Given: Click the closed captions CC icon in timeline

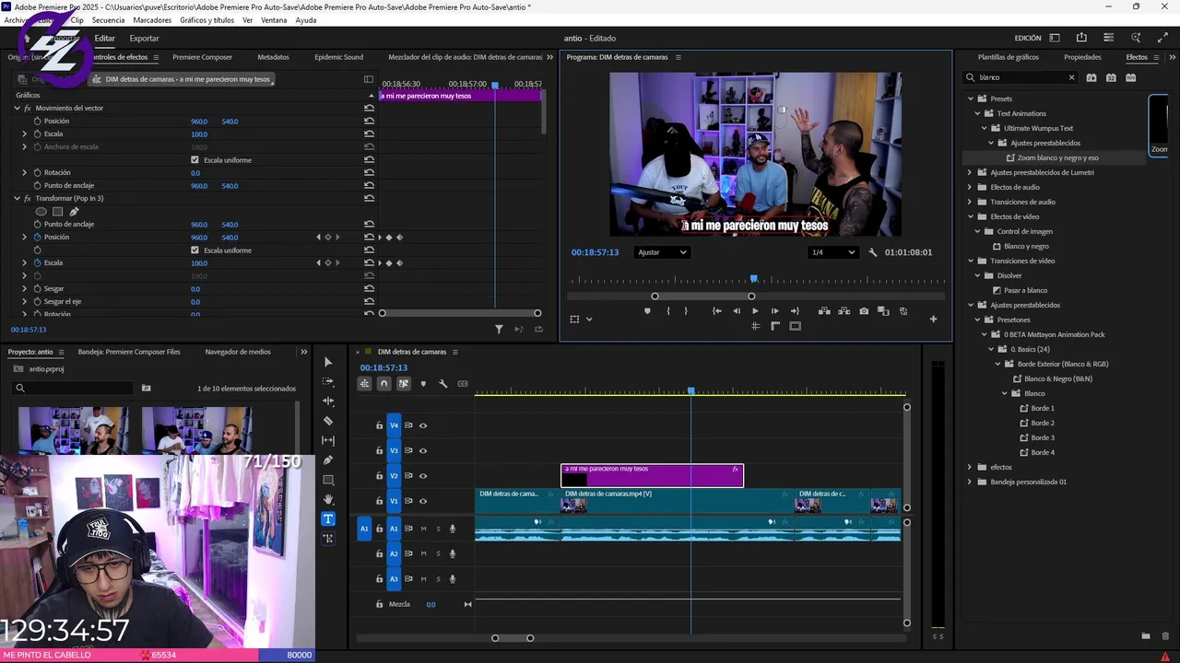Looking at the screenshot, I should (463, 384).
